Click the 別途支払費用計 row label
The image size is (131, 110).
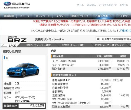pos(61,107)
